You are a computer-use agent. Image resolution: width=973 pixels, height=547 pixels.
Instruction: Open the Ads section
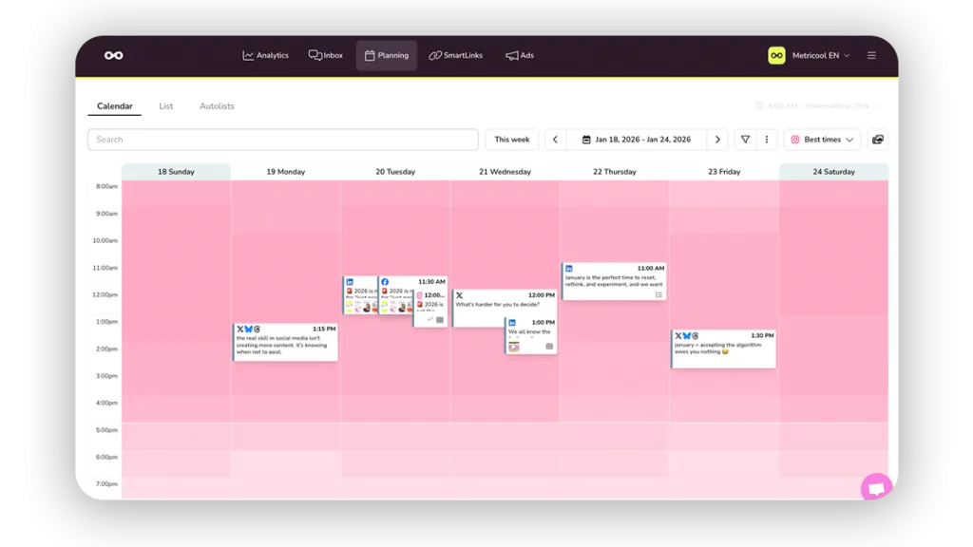(x=520, y=55)
